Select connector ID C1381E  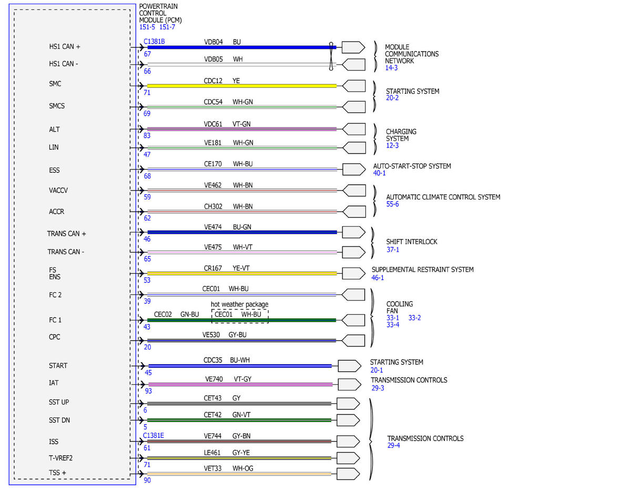tap(154, 436)
